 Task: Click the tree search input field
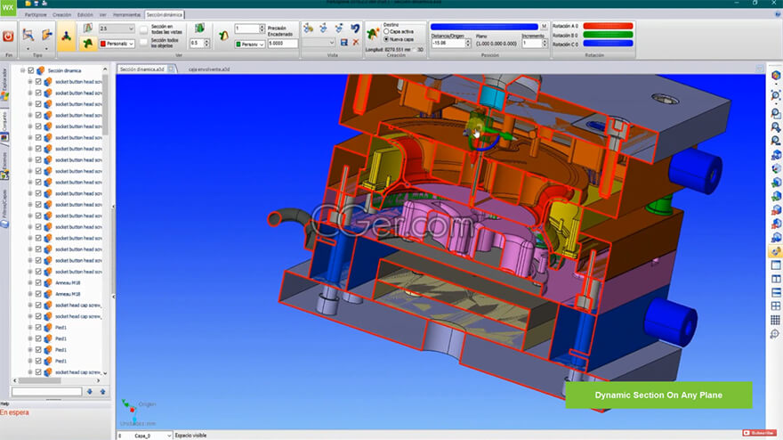click(x=46, y=392)
